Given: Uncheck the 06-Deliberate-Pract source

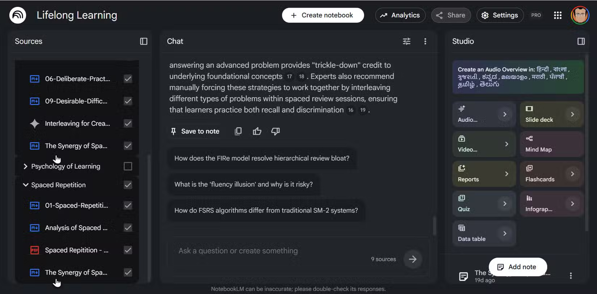Looking at the screenshot, I should point(128,79).
